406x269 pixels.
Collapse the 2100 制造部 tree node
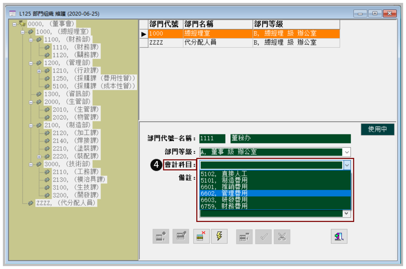pyautogui.click(x=31, y=126)
